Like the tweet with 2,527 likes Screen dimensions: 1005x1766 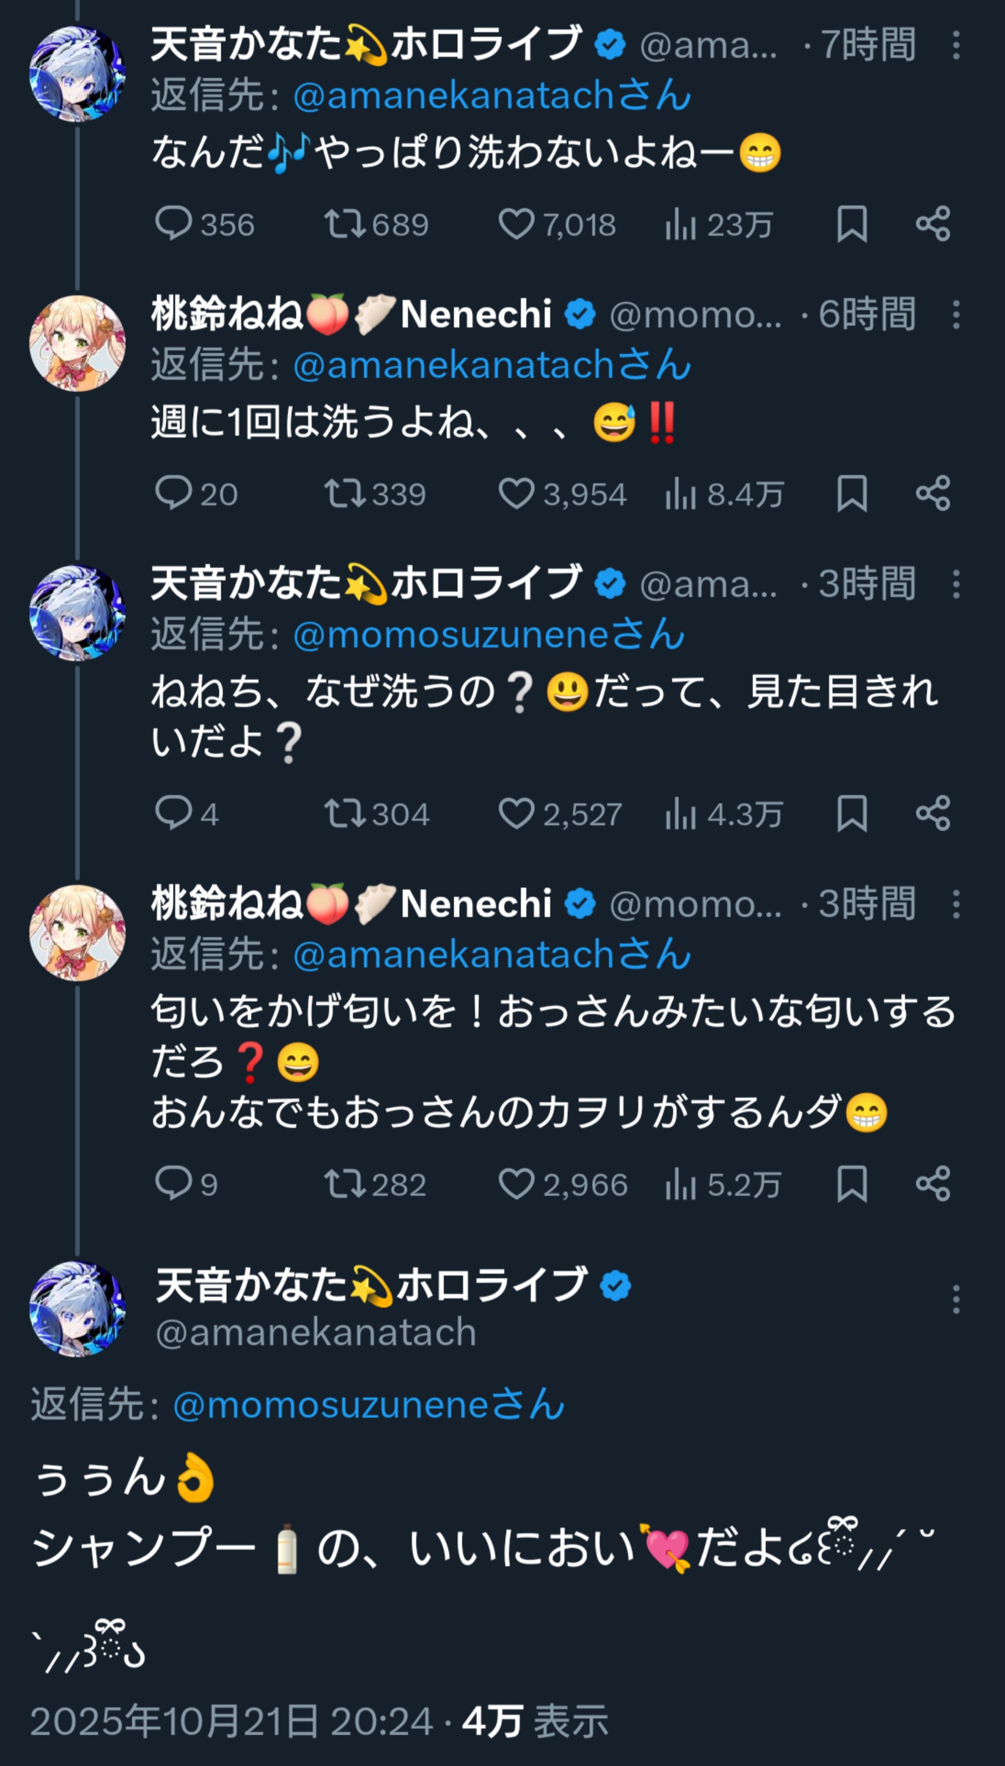point(517,813)
